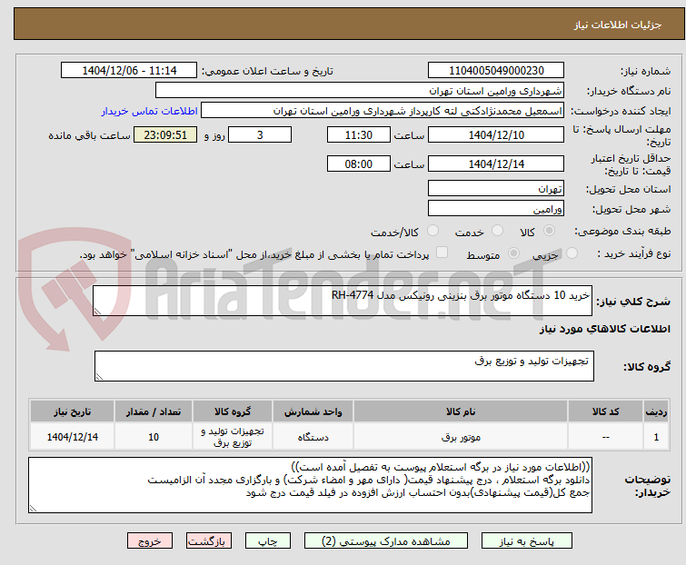Click the announcement date field 1404/12/06 - 11:14
Viewport: 686px width, 565px height.
pyautogui.click(x=129, y=71)
